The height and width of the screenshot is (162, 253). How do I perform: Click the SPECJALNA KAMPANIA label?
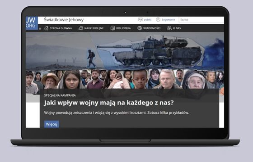pyautogui.click(x=60, y=95)
